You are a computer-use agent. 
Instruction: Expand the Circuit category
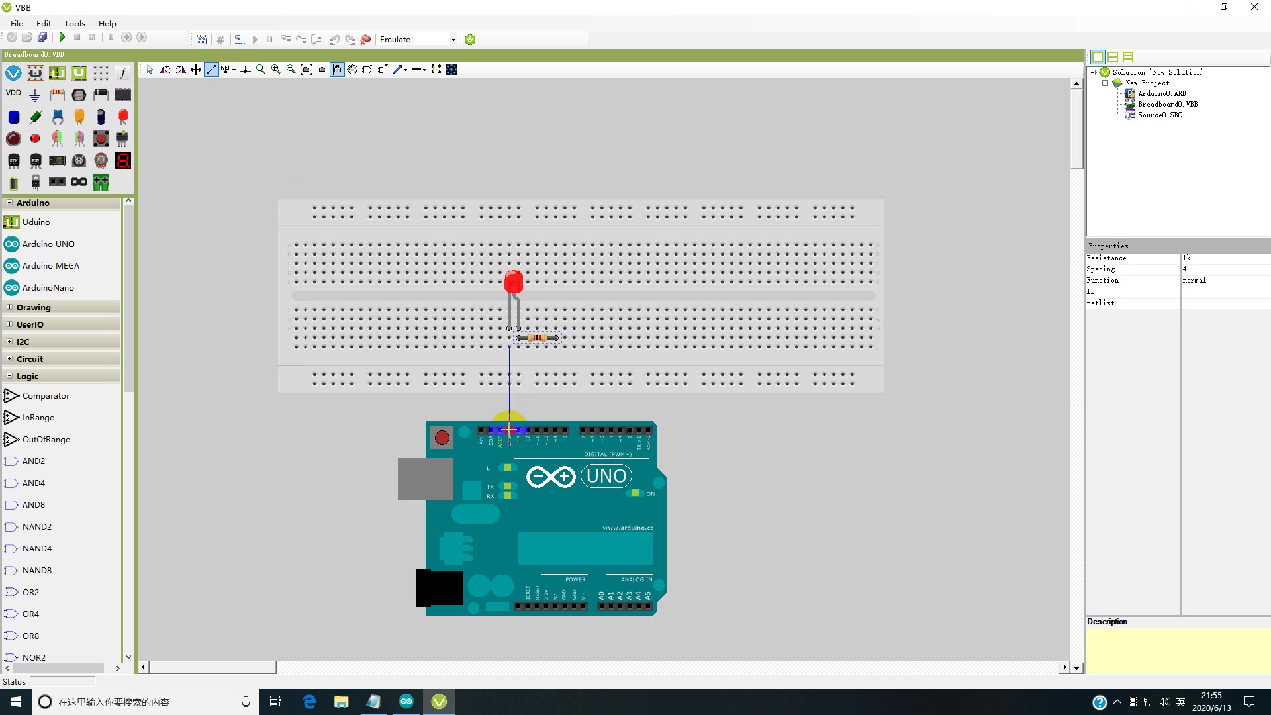click(9, 359)
